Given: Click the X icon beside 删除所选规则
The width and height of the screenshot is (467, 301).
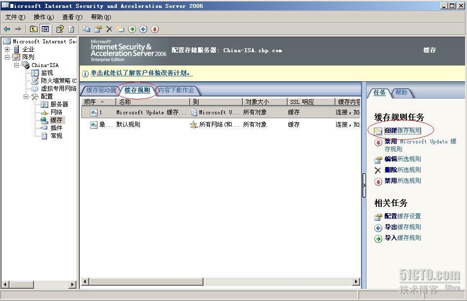Looking at the screenshot, I should pyautogui.click(x=378, y=170).
